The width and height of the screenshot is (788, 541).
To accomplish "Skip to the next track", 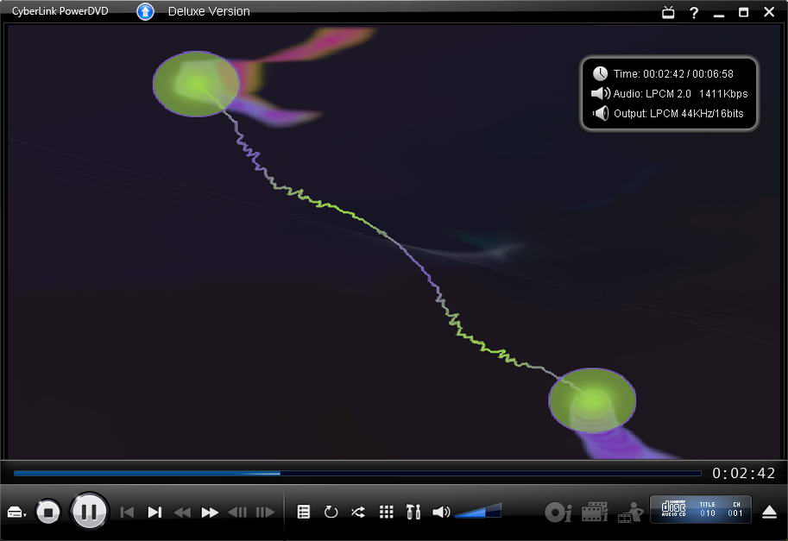I will point(154,513).
